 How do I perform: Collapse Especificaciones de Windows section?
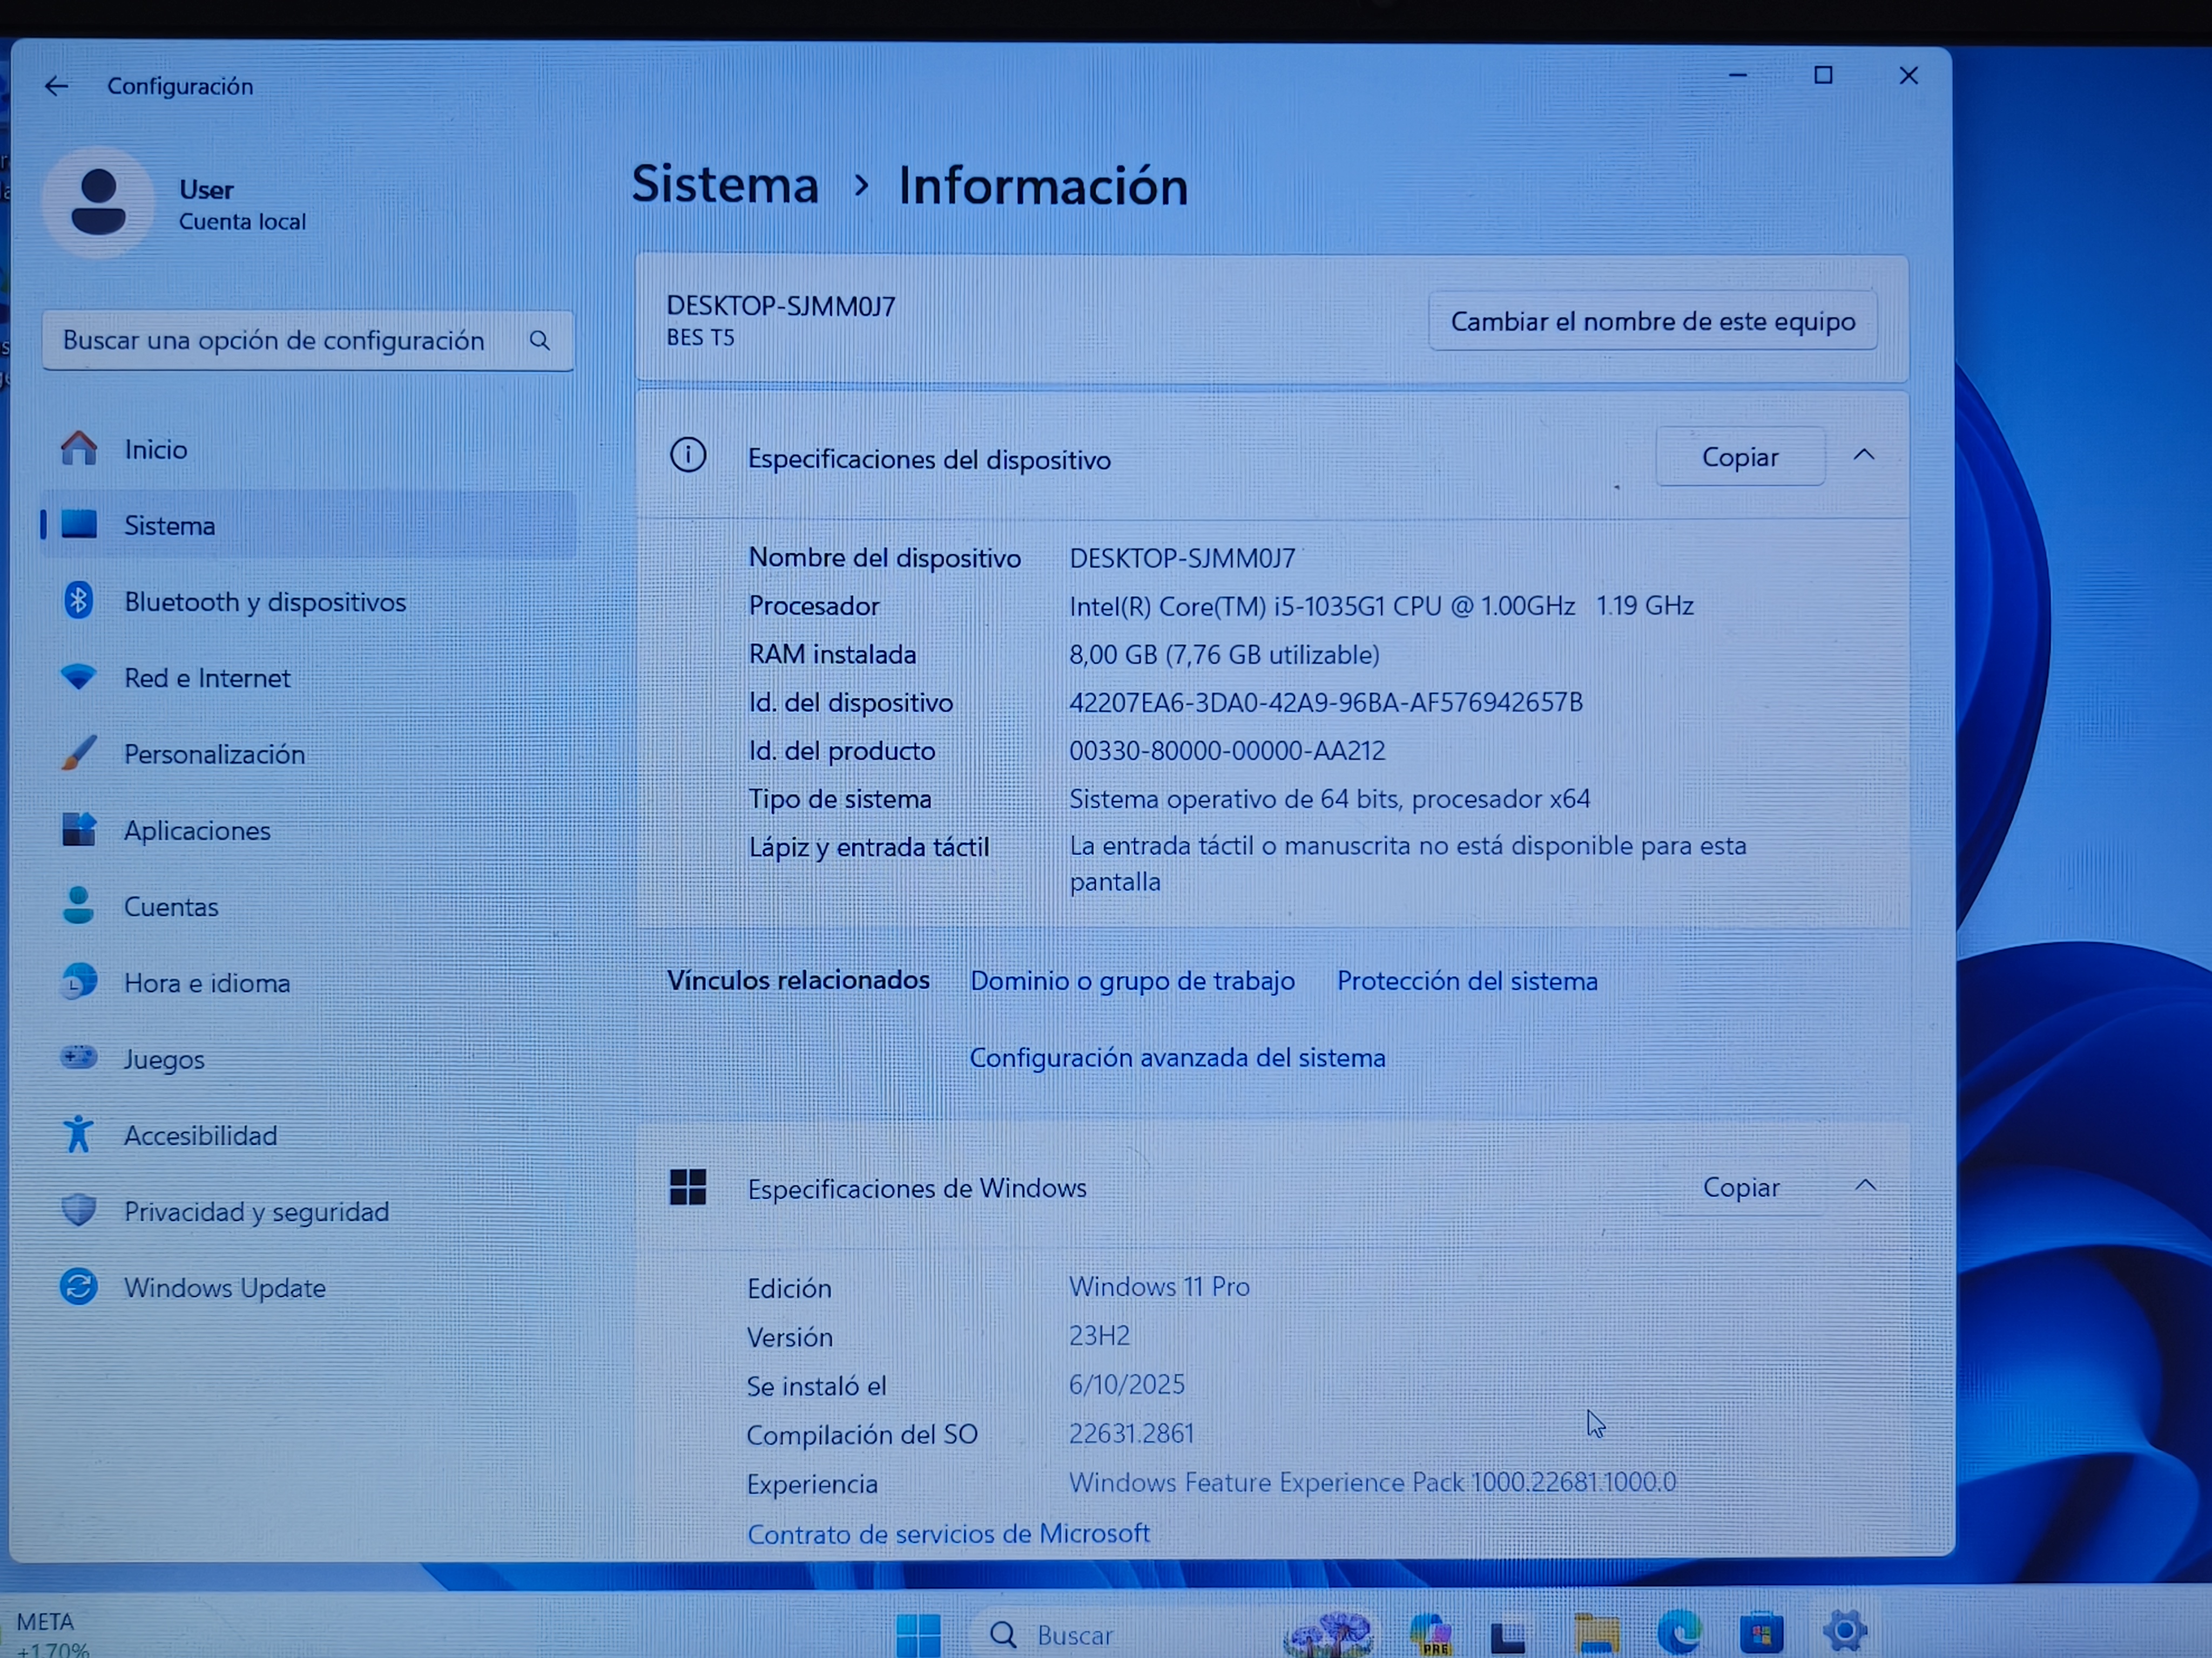coord(1865,1186)
